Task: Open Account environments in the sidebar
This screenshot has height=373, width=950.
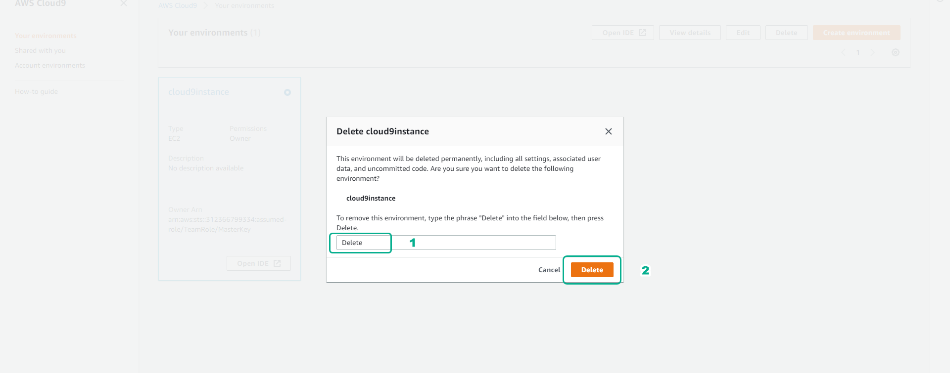Action: point(50,65)
